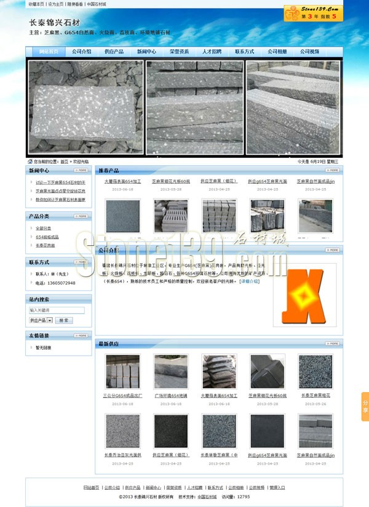369x507 pixels.
Task: Select 全部分类 product category link
Action: click(x=44, y=228)
